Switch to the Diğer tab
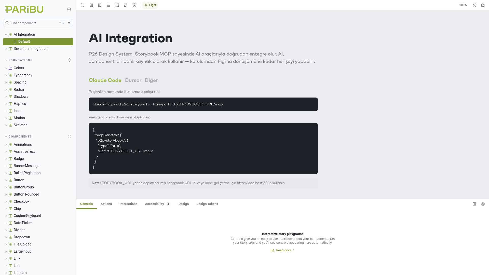Image resolution: width=489 pixels, height=275 pixels. point(151,80)
